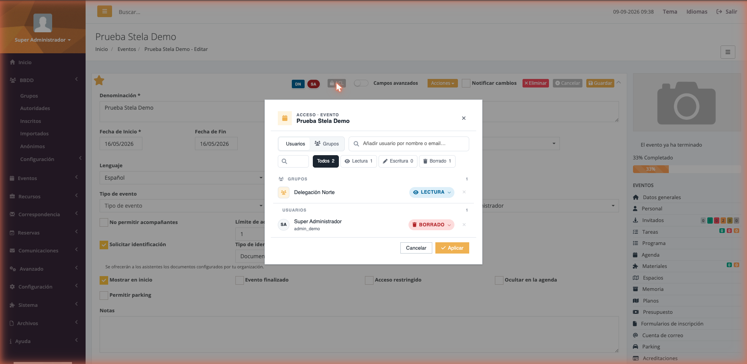
Task: Open the BORRADO permission dropdown
Action: click(431, 225)
